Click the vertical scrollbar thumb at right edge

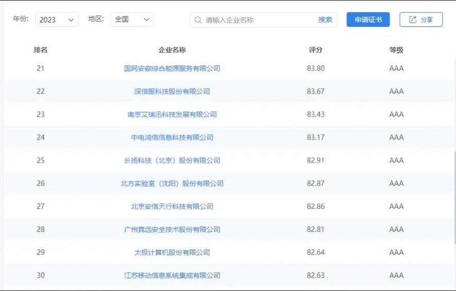point(454,197)
